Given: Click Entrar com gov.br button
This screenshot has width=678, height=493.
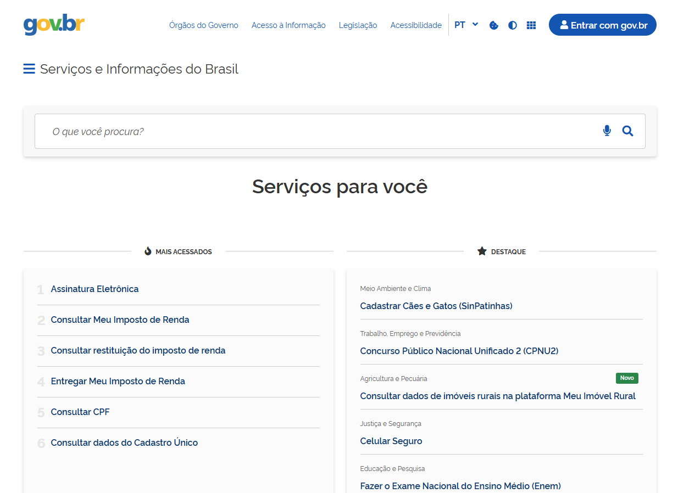Looking at the screenshot, I should coord(602,25).
